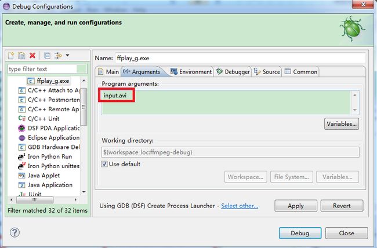Click Variables button under working directory
377x248 pixels.
(338, 177)
